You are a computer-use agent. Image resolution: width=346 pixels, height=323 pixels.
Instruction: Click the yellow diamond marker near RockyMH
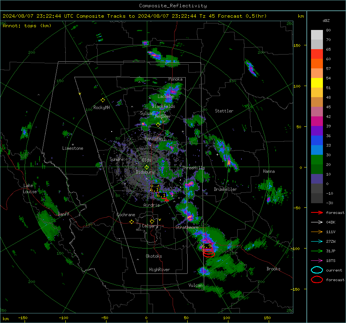pos(103,100)
